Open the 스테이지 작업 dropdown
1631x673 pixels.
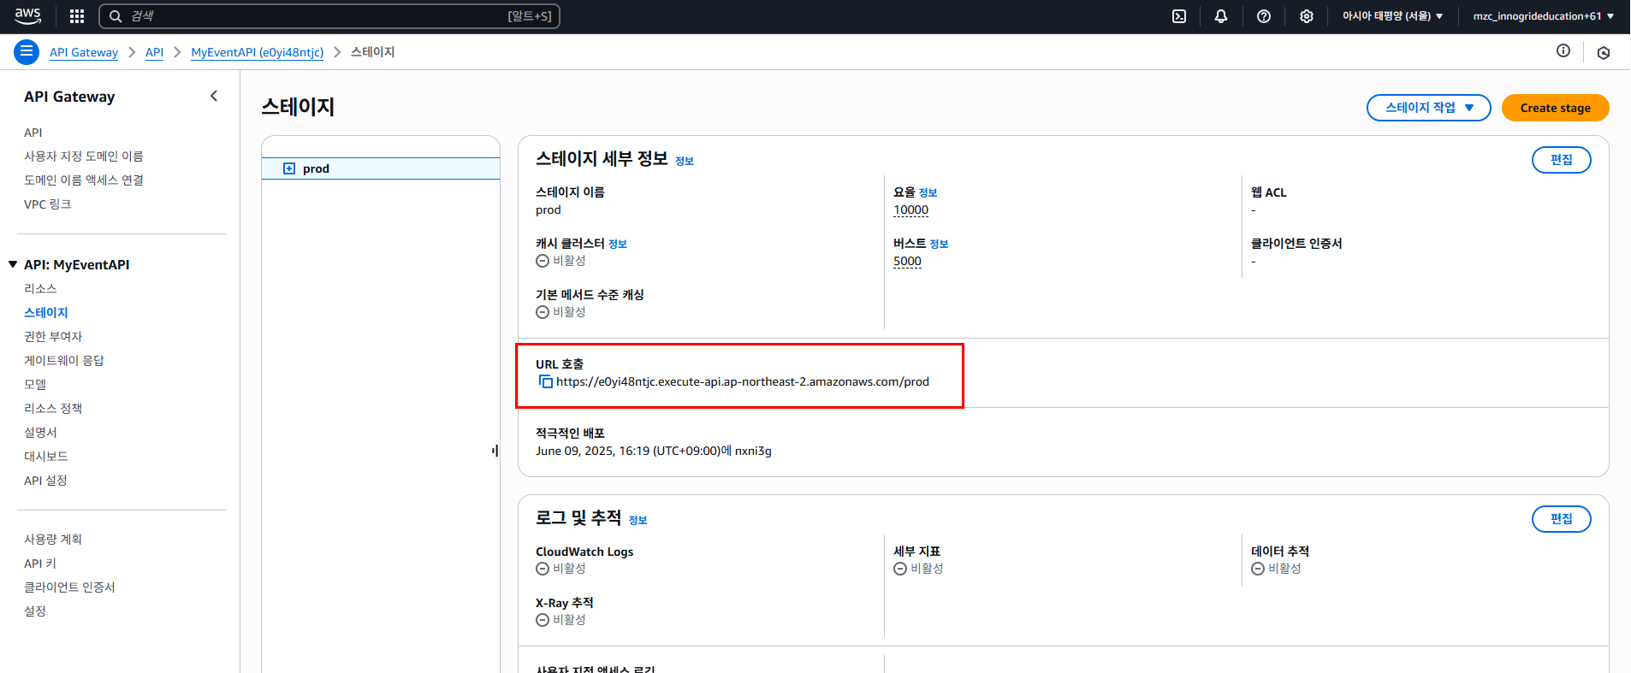pyautogui.click(x=1429, y=108)
